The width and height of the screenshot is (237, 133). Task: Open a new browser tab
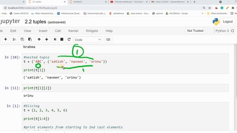(x=194, y=2)
